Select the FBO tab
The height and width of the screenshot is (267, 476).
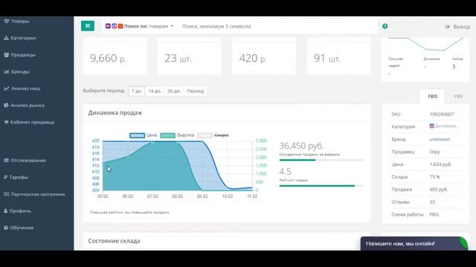[432, 96]
